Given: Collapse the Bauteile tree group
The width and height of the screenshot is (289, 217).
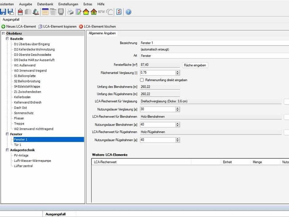Looking at the screenshot, I should [7, 39].
